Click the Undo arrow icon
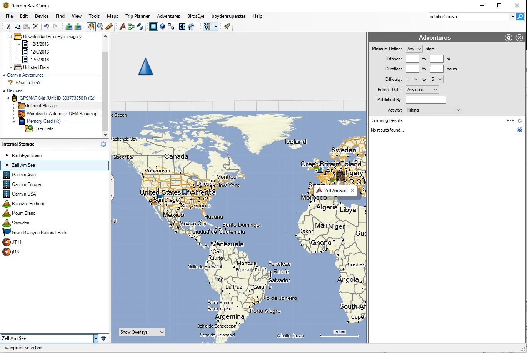The width and height of the screenshot is (527, 353). 46,27
